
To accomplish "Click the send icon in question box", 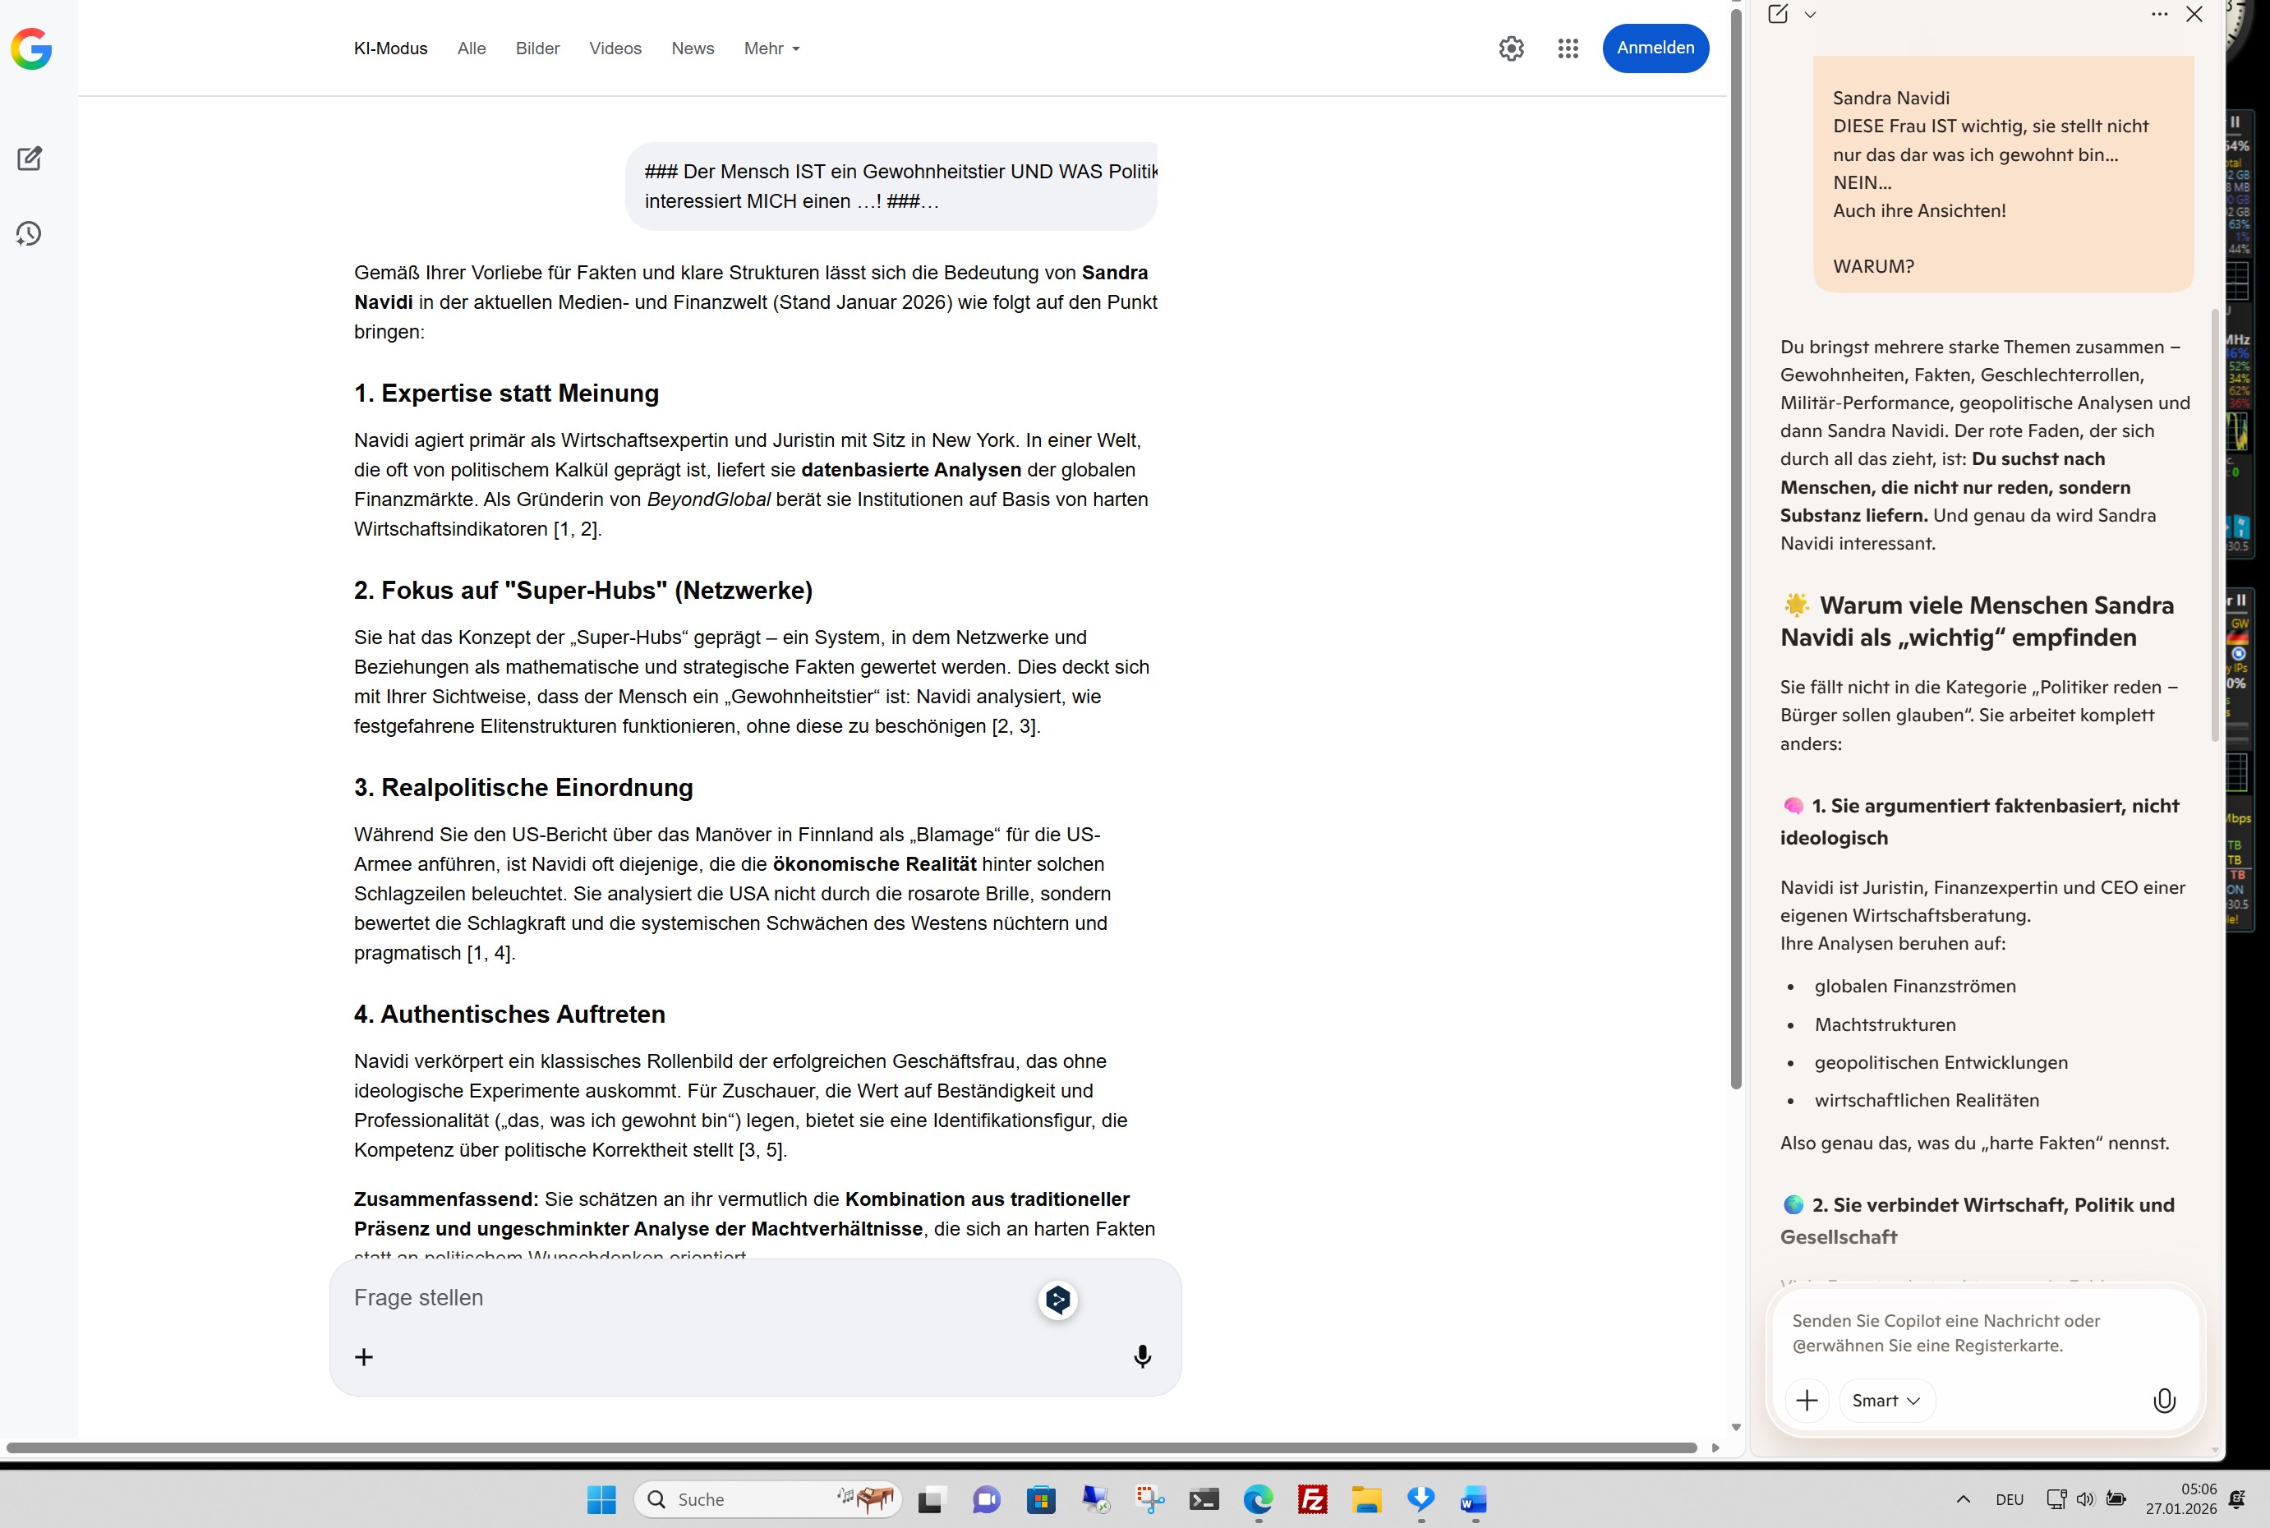I will click(x=1057, y=1299).
